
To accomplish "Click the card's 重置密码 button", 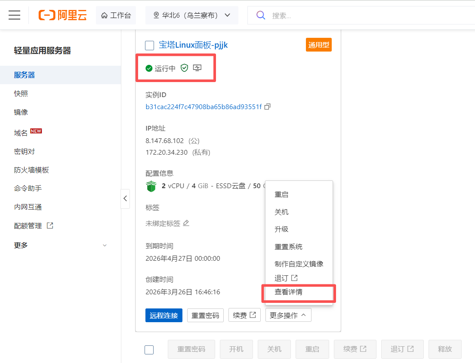I will click(205, 315).
